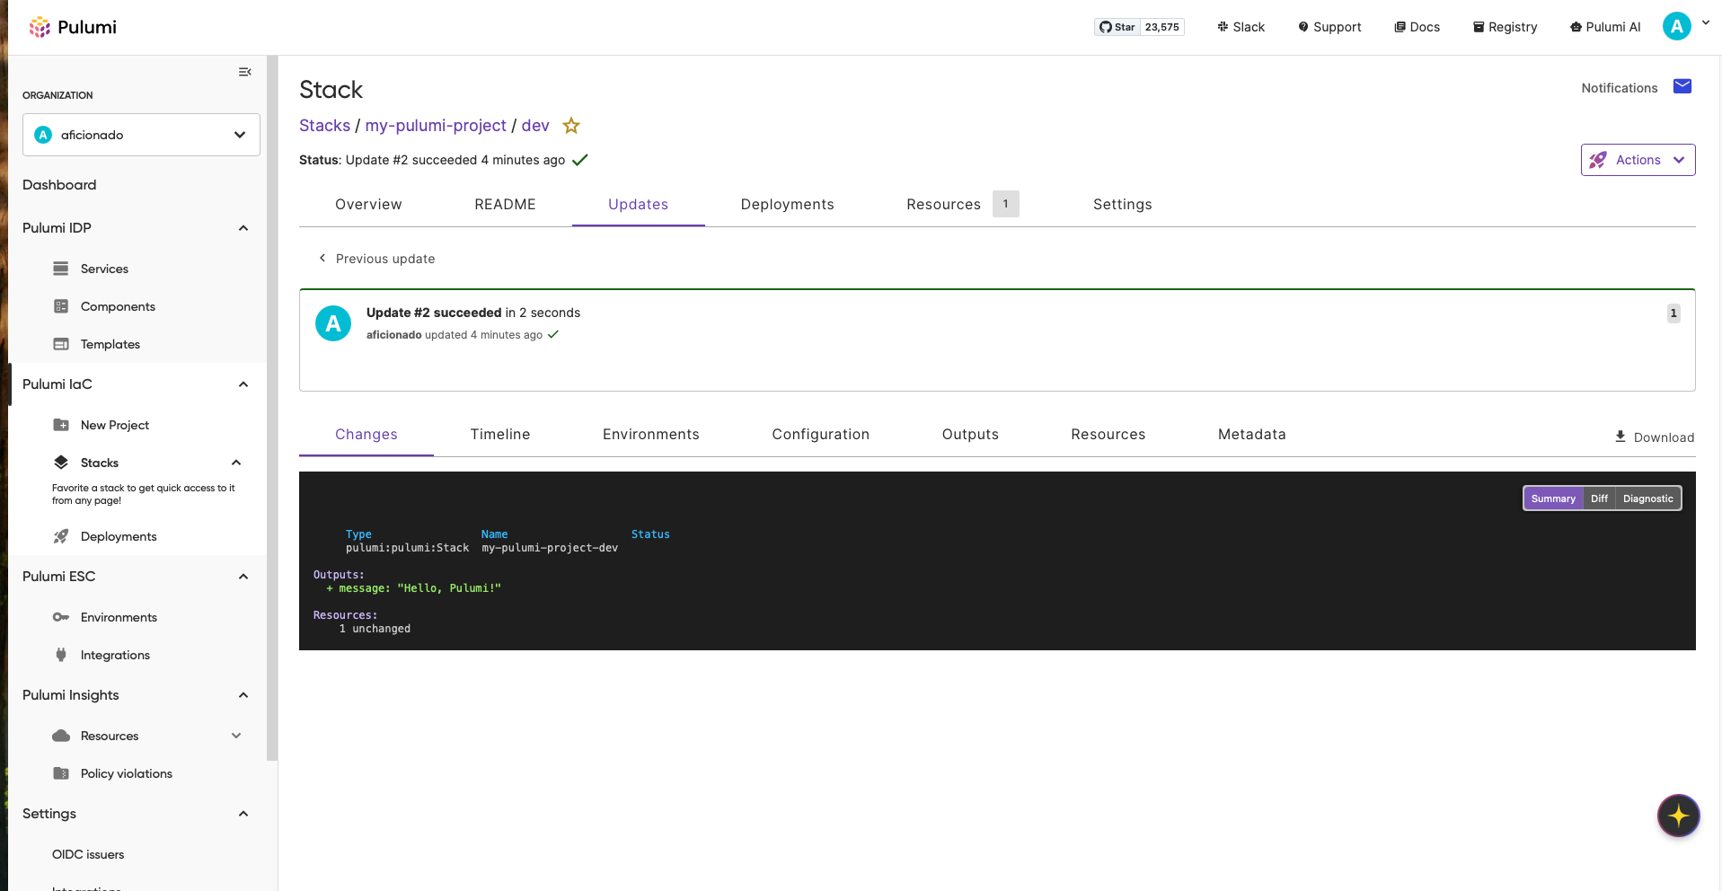
Task: Click the Environments key icon
Action: point(61,617)
